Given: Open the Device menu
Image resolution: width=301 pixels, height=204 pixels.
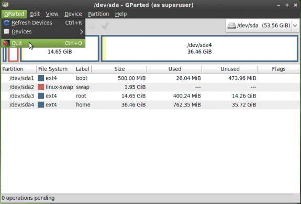Looking at the screenshot, I should click(x=73, y=14).
